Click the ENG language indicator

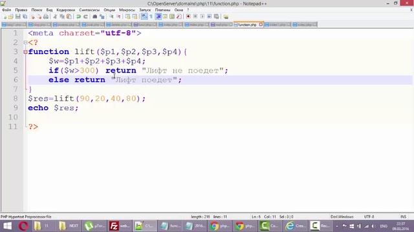[384, 226]
